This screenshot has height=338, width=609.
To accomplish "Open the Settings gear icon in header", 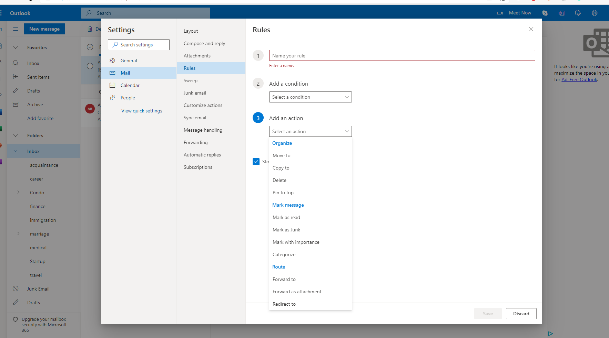I will tap(595, 13).
